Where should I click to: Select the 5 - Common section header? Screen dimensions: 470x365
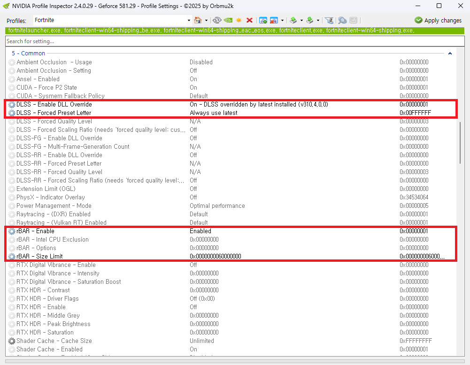pos(29,53)
